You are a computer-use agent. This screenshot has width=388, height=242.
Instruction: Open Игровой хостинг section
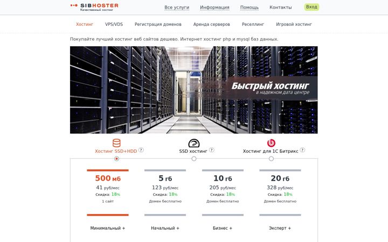[294, 24]
